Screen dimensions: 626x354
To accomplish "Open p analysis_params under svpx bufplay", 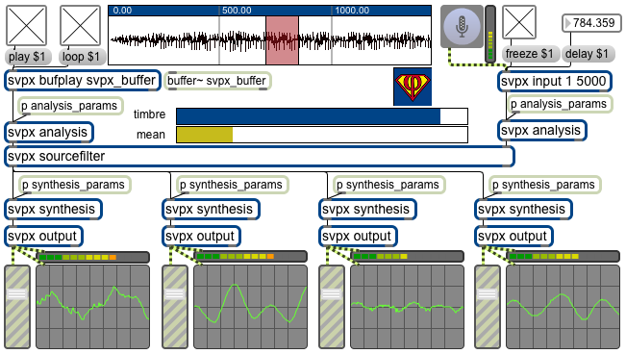I will [x=70, y=106].
